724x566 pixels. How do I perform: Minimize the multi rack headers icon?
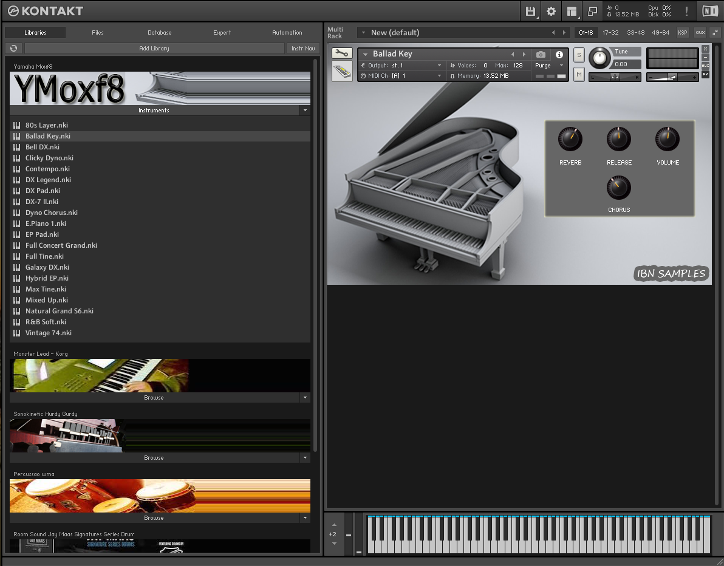point(715,33)
